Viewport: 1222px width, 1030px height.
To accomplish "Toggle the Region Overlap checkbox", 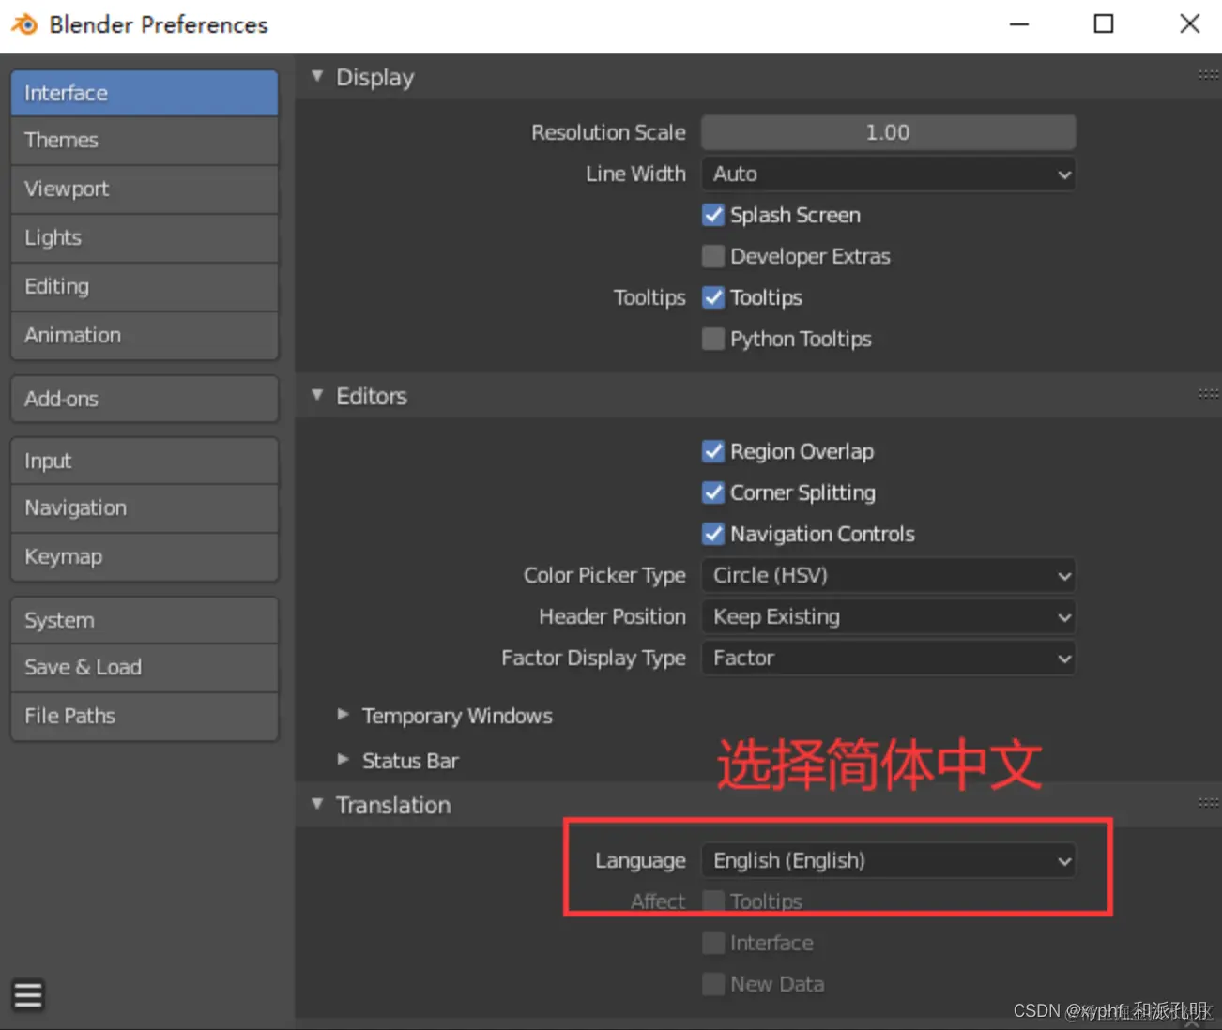I will (713, 451).
